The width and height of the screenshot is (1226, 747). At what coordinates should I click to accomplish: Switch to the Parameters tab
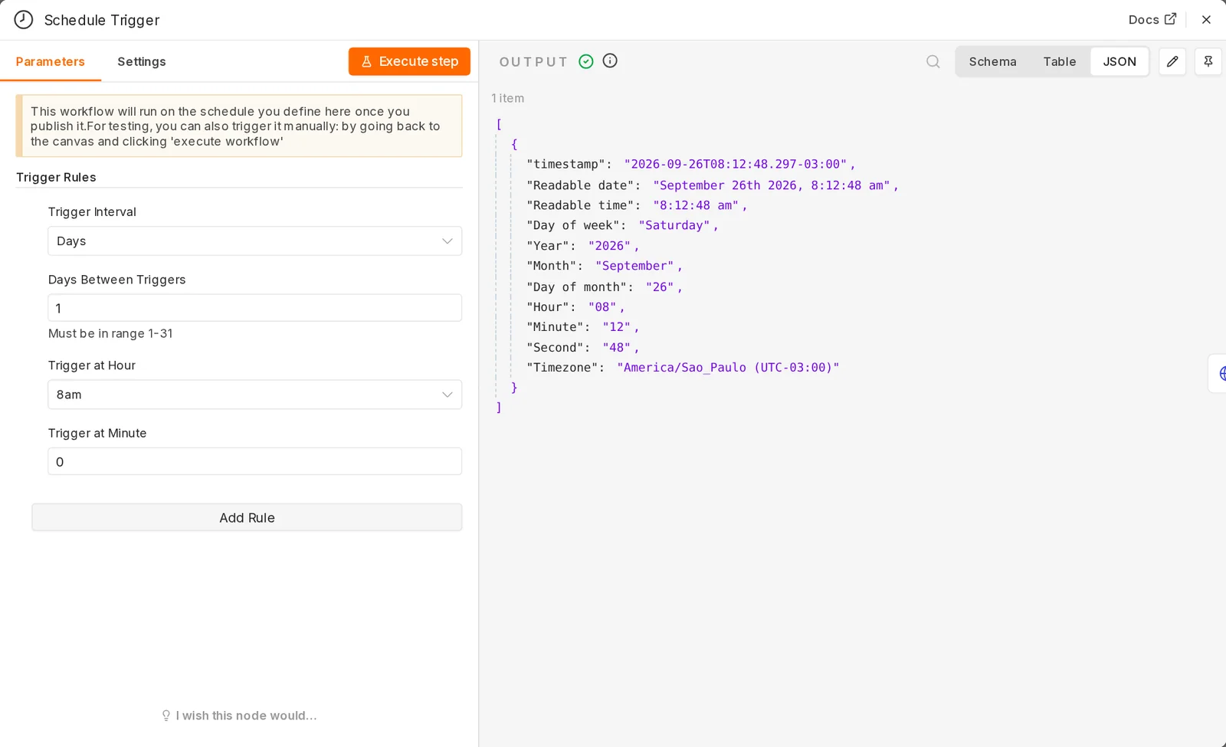tap(51, 61)
